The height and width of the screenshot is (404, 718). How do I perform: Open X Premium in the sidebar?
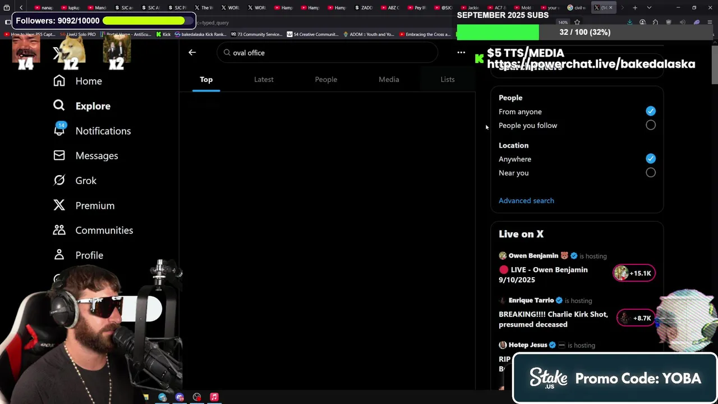[x=84, y=205]
